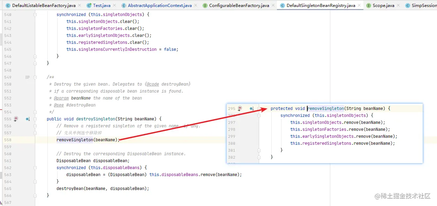Close the DefaultListableBeanFactory.java tab
Image resolution: width=437 pixels, height=206 pixels.
pos(79,6)
